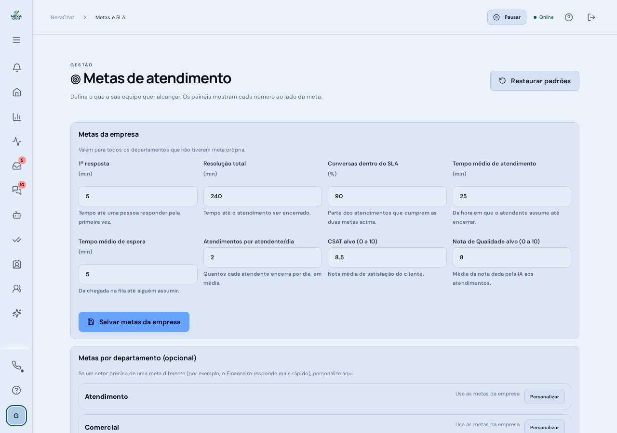Edit the Tempo médio de atendimento field

tap(512, 196)
